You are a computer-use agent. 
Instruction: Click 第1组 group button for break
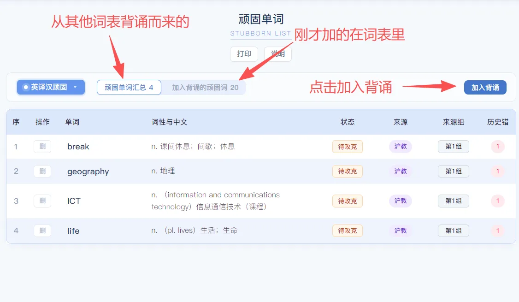coord(454,146)
